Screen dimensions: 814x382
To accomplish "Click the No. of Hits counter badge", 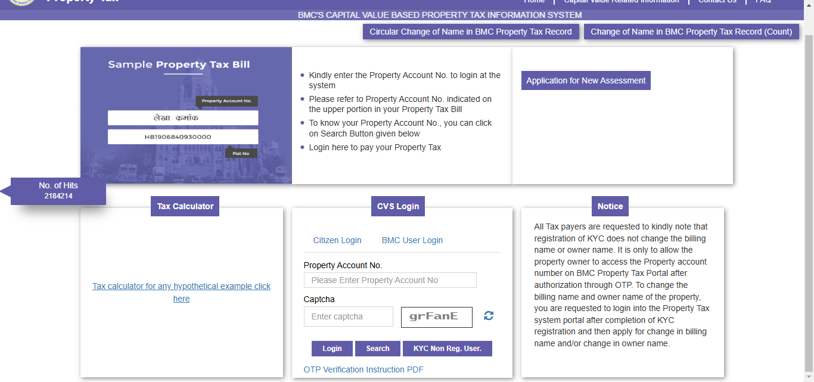I will point(58,191).
